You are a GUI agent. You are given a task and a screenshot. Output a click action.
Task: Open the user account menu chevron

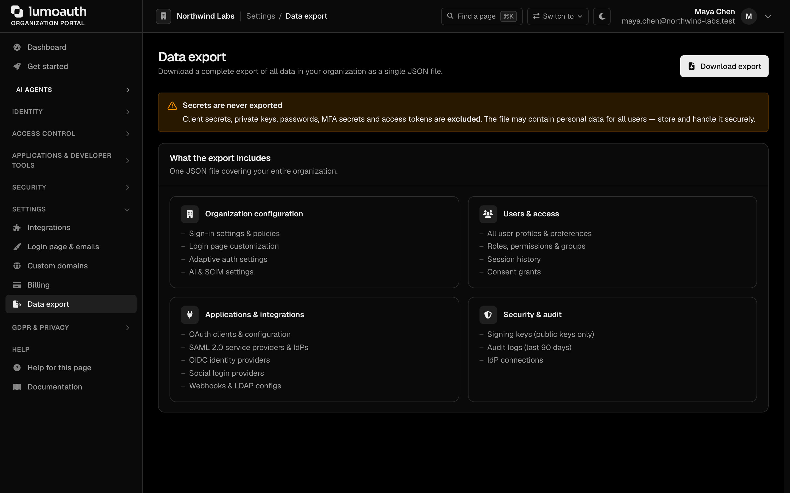pyautogui.click(x=768, y=16)
